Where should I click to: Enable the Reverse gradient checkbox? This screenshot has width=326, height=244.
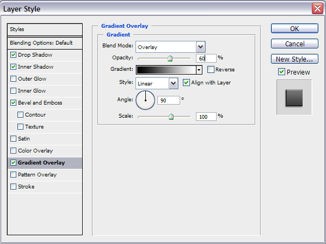[x=211, y=70]
